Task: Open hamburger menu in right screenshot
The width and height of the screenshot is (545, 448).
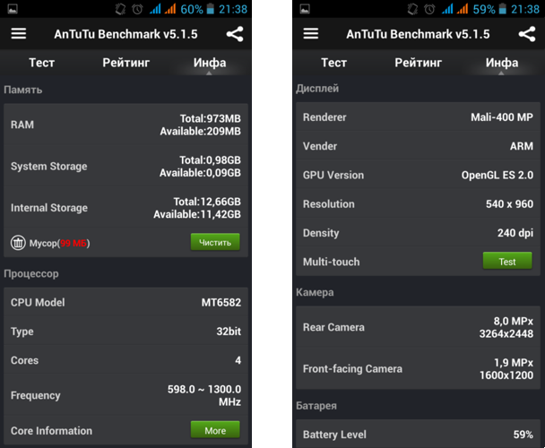Action: click(x=311, y=34)
